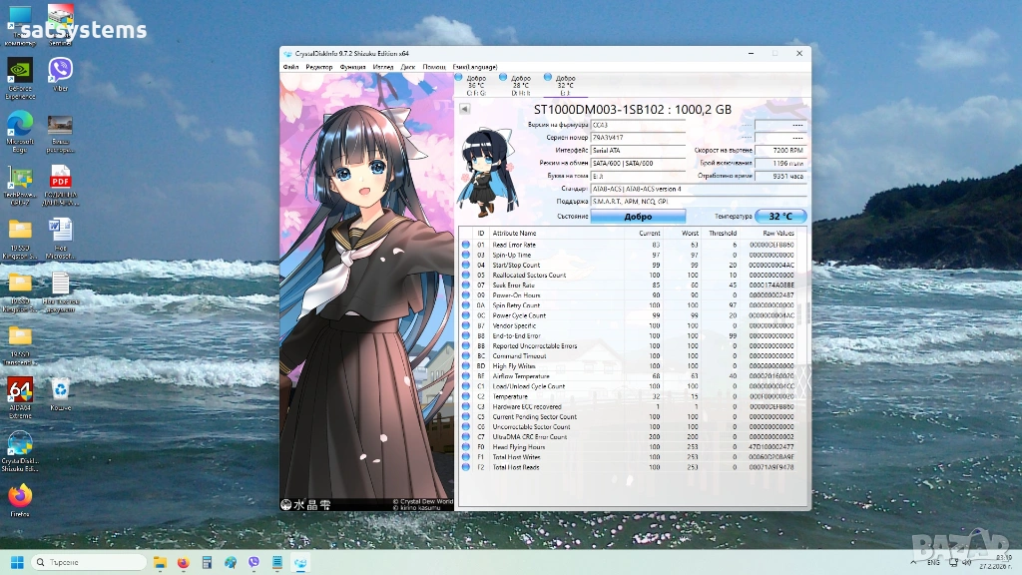This screenshot has width=1022, height=575.
Task: Open the Viber desktop shortcut
Action: (x=60, y=71)
